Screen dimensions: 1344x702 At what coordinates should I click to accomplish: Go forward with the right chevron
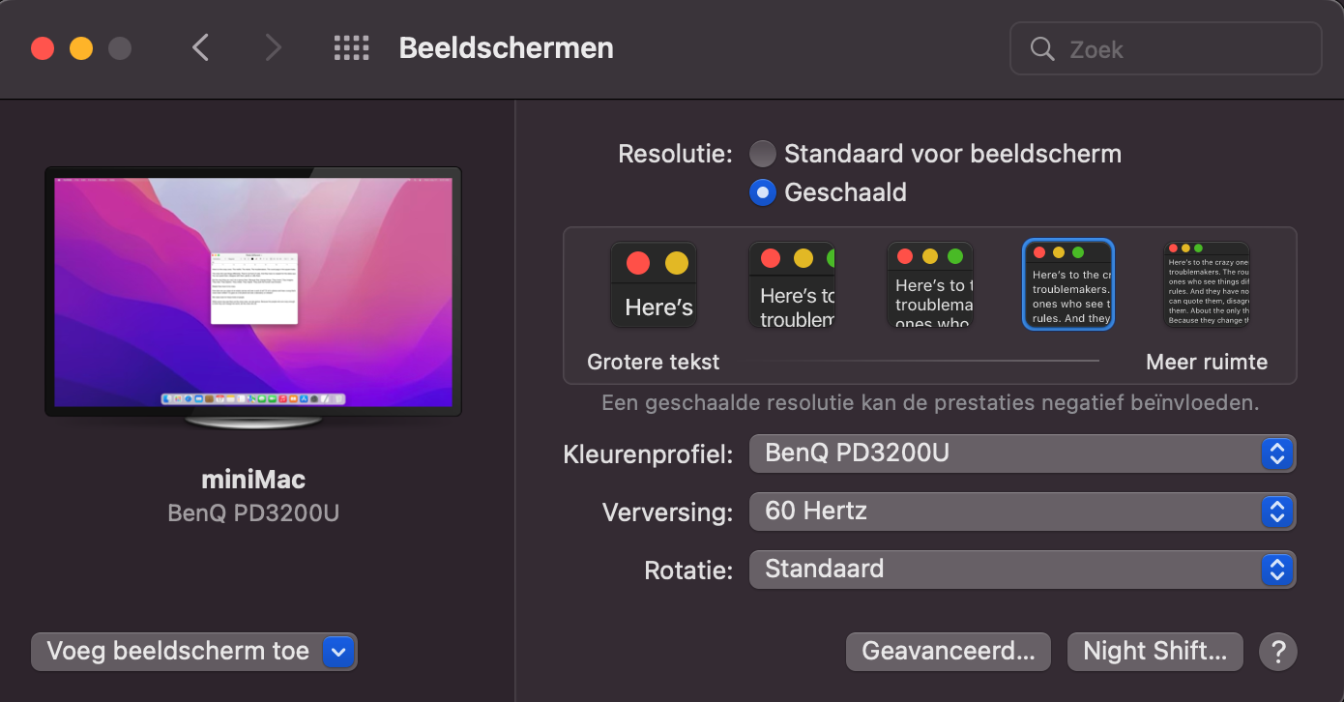pyautogui.click(x=274, y=47)
